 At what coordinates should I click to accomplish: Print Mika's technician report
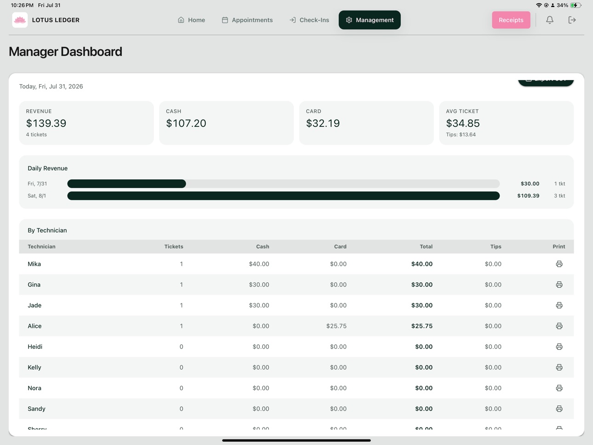click(559, 264)
